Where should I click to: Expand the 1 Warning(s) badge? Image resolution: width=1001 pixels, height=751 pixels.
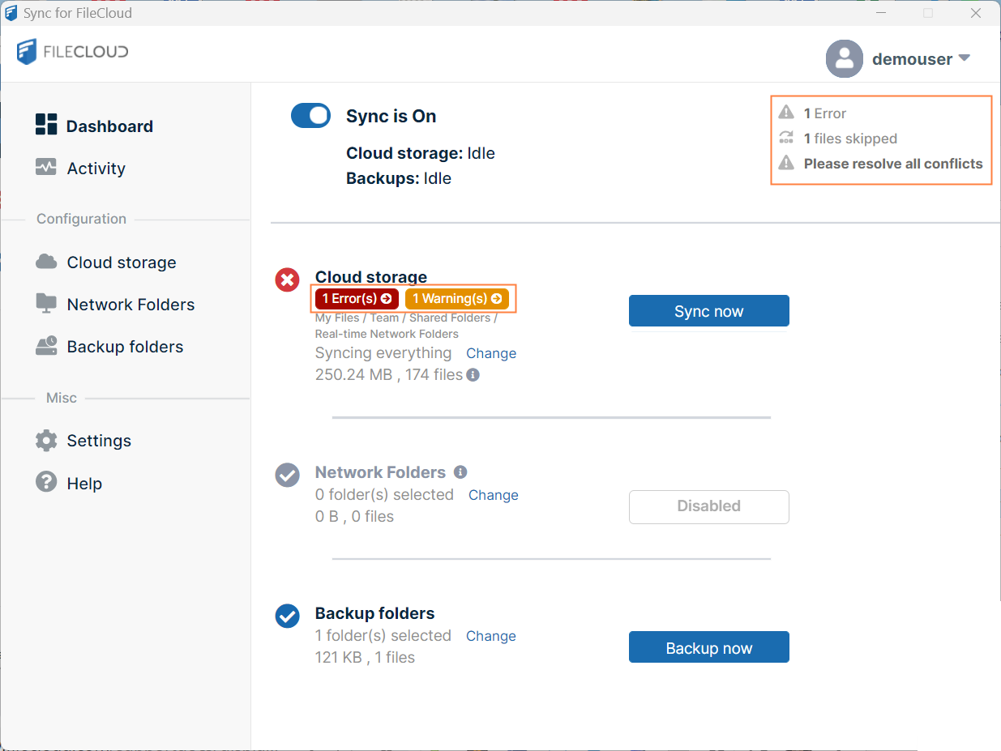457,299
